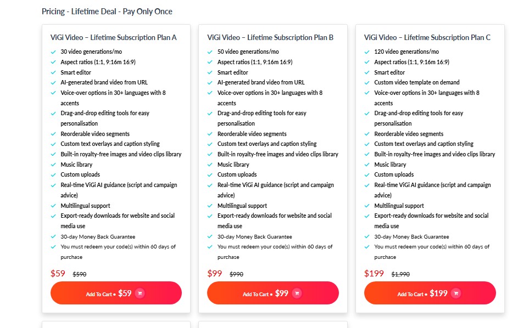Click the partially visible card below Plan A

tap(116, 325)
